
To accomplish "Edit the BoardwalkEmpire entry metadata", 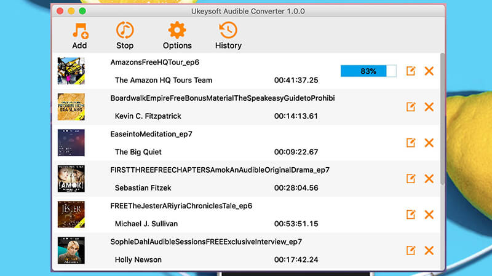I will tap(411, 106).
